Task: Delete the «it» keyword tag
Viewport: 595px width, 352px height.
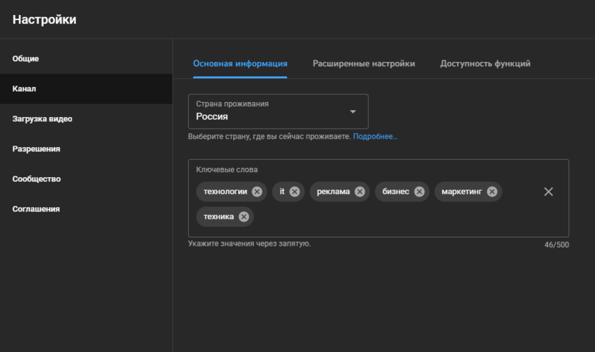Action: click(x=295, y=191)
